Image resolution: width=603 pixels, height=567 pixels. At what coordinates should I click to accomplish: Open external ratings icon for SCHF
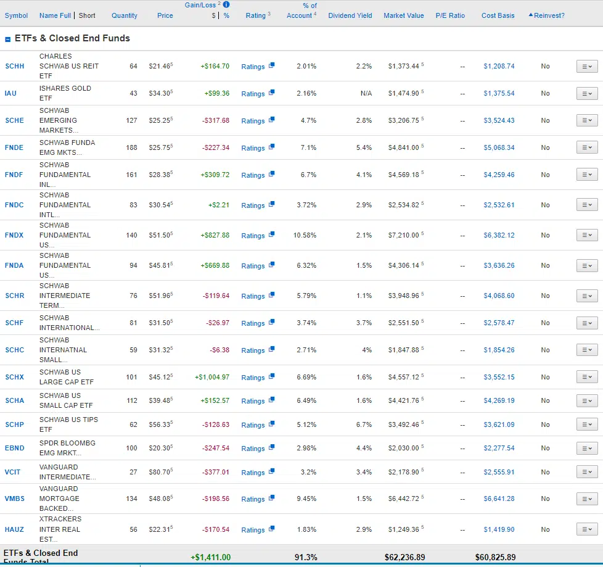coord(271,322)
